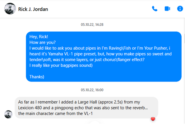Click "I really like your bagpipes sound)" line
Screen dimensions: 185x125
point(61,65)
